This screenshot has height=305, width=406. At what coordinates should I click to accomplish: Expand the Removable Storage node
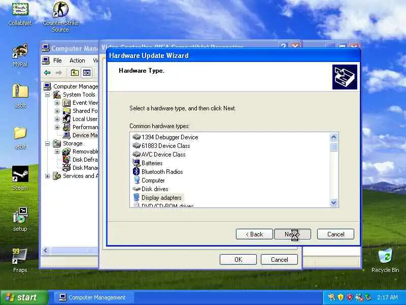point(57,151)
